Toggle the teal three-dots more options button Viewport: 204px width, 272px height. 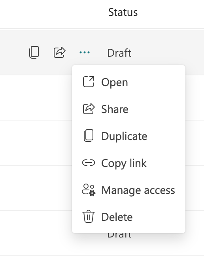coord(85,52)
